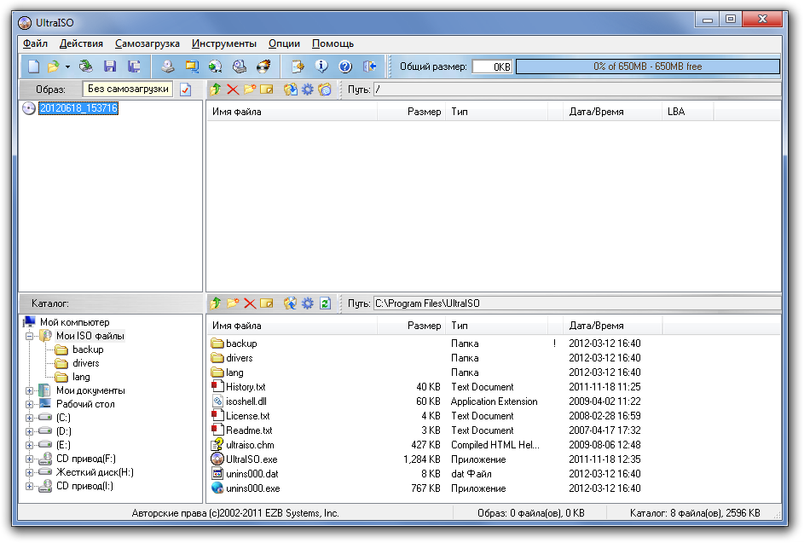Click the green refresh icon in catalog toolbar
The height and width of the screenshot is (543, 804).
325,303
